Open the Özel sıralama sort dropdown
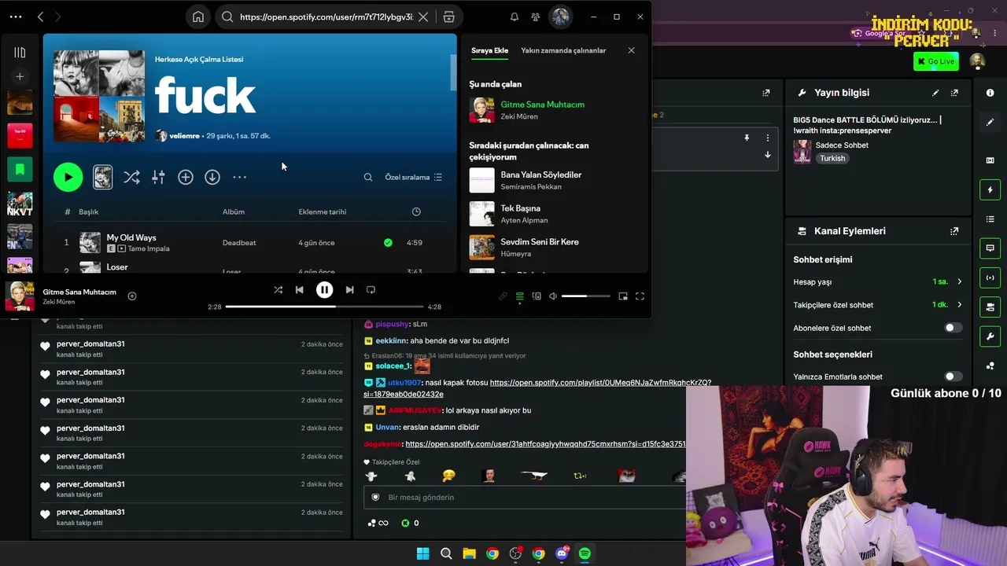The width and height of the screenshot is (1007, 566). [414, 178]
